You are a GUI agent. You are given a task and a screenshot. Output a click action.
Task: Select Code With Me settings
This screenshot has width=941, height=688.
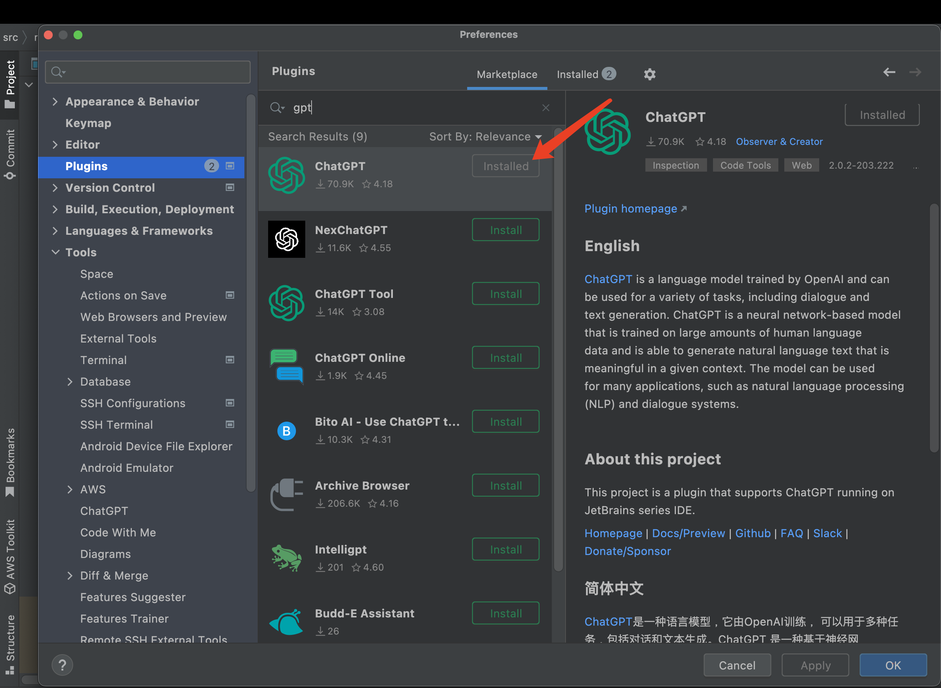118,533
